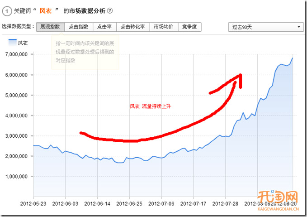Screen dimensions: 307x217
Task: Click the chart line peak at 2012-08-20
Action: [293, 58]
